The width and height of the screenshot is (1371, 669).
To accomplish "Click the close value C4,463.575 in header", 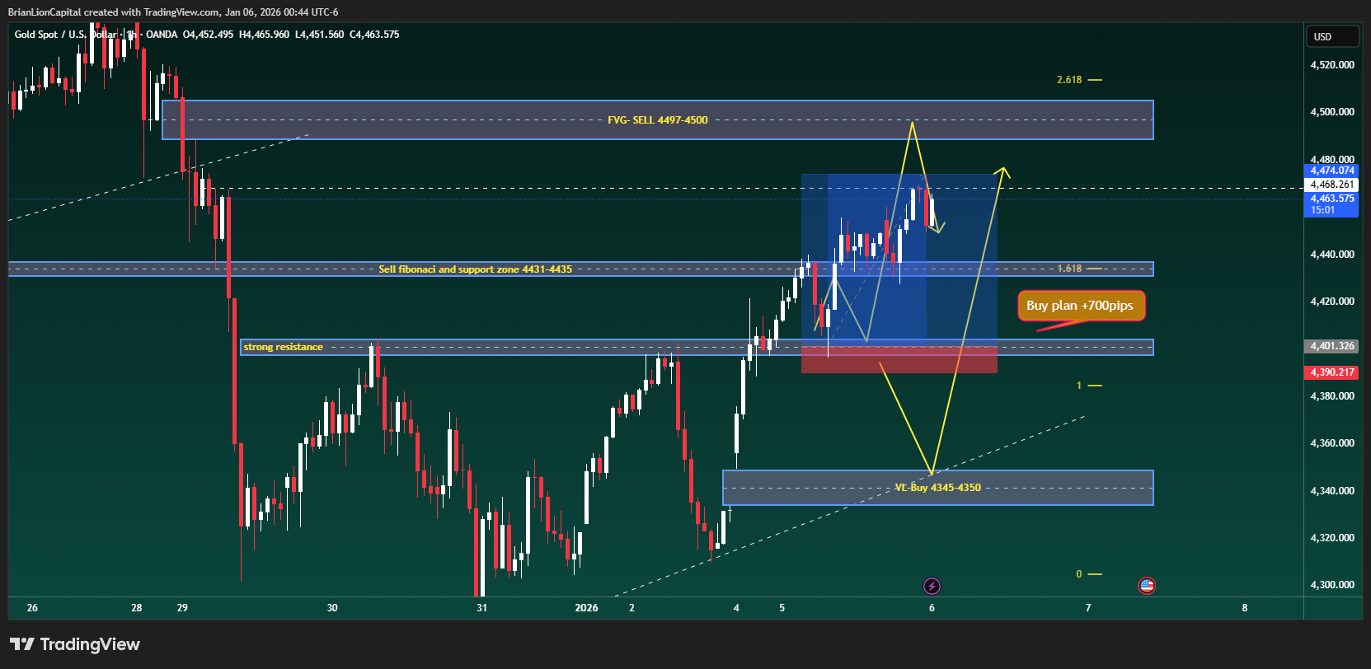I will click(374, 35).
